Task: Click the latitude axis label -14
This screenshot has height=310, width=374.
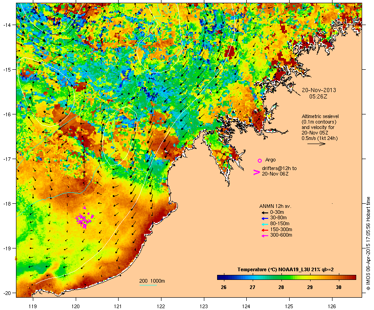Action: point(6,25)
